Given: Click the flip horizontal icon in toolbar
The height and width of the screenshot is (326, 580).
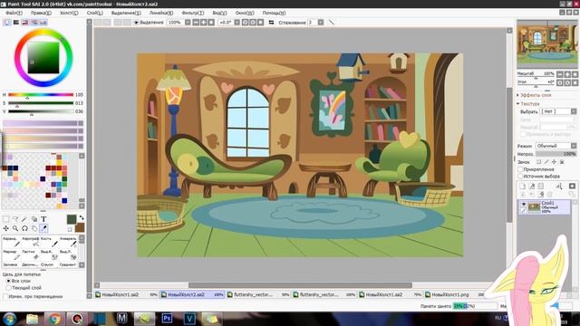Looking at the screenshot, I should (x=271, y=23).
